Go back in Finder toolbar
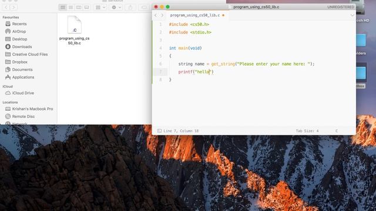Image resolution: width=376 pixels, height=211 pixels. [6, 8]
